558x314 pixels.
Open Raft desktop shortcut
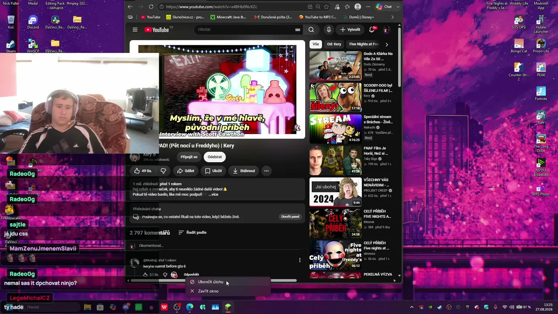click(x=541, y=118)
